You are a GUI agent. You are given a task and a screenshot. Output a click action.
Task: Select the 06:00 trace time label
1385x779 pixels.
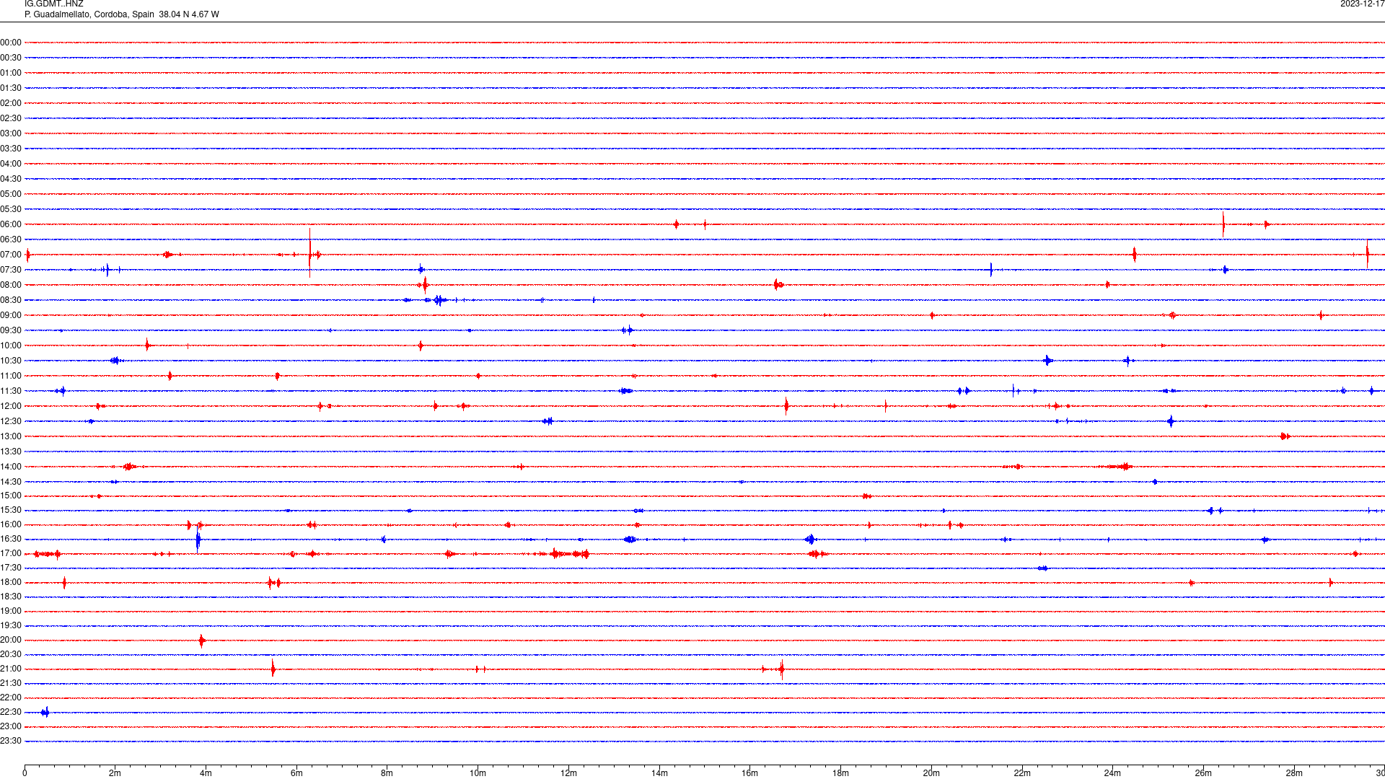11,224
